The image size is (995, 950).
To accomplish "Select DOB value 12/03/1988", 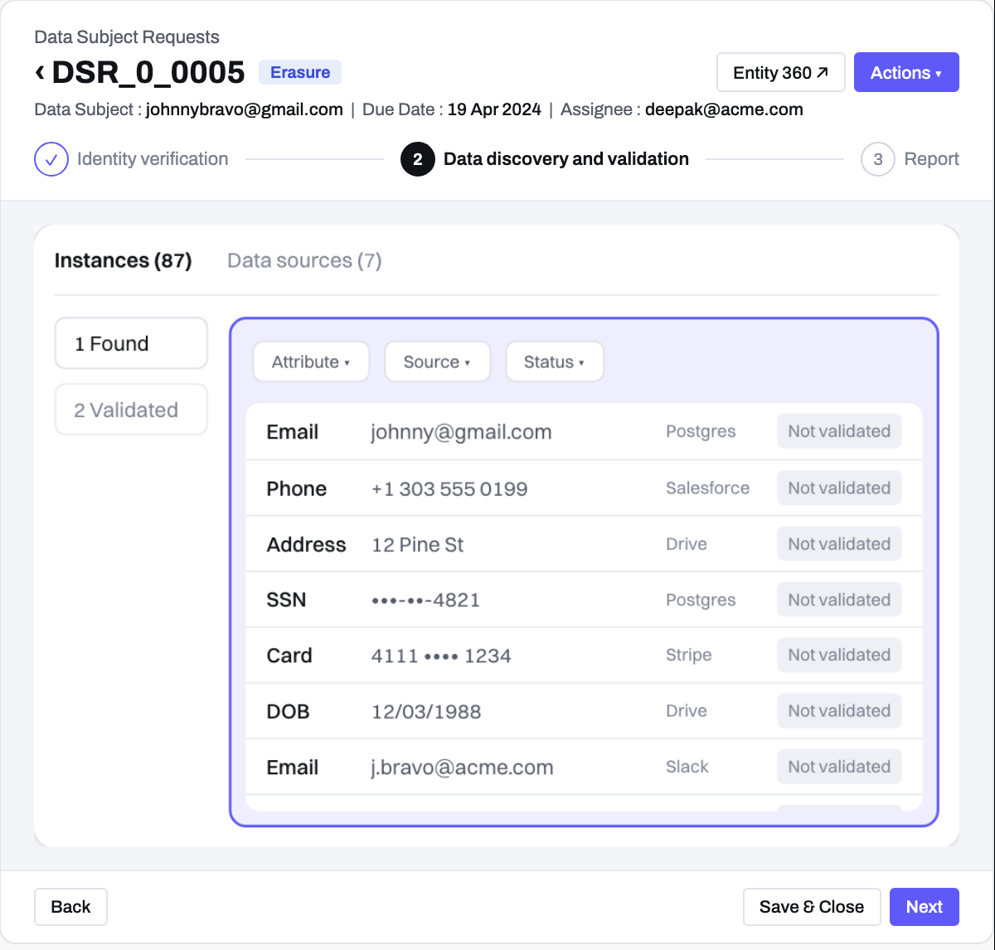I will (426, 711).
